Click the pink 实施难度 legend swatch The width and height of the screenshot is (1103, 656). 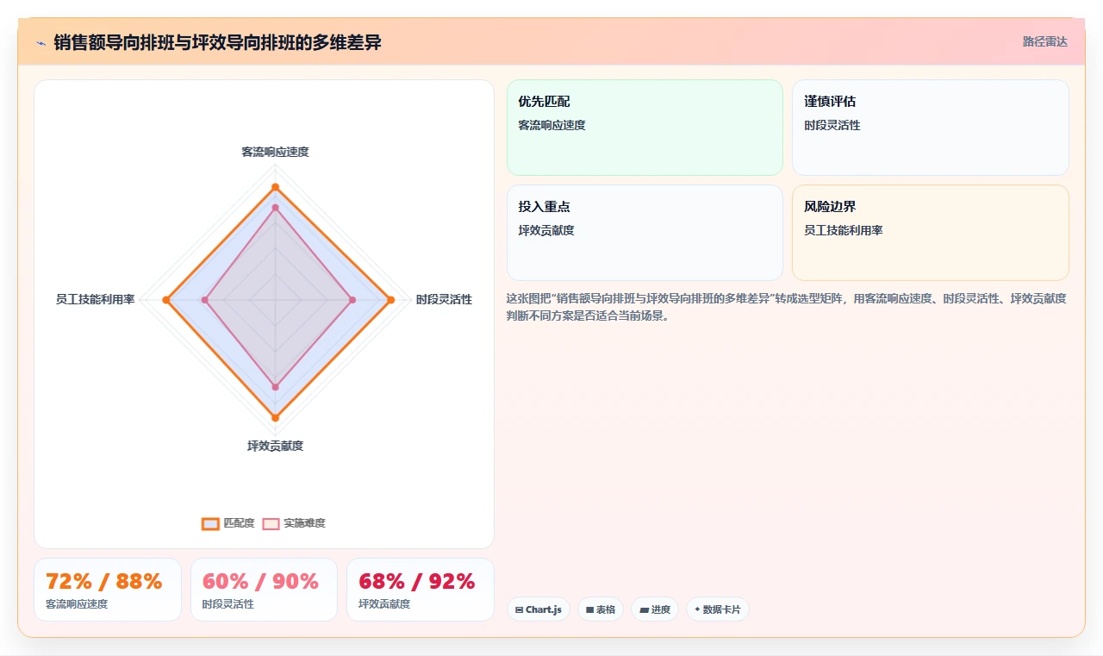pyautogui.click(x=271, y=523)
